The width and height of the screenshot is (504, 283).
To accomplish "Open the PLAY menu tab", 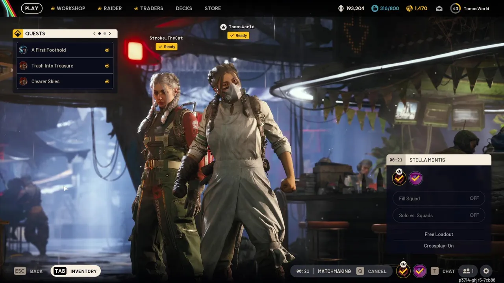I will click(31, 8).
